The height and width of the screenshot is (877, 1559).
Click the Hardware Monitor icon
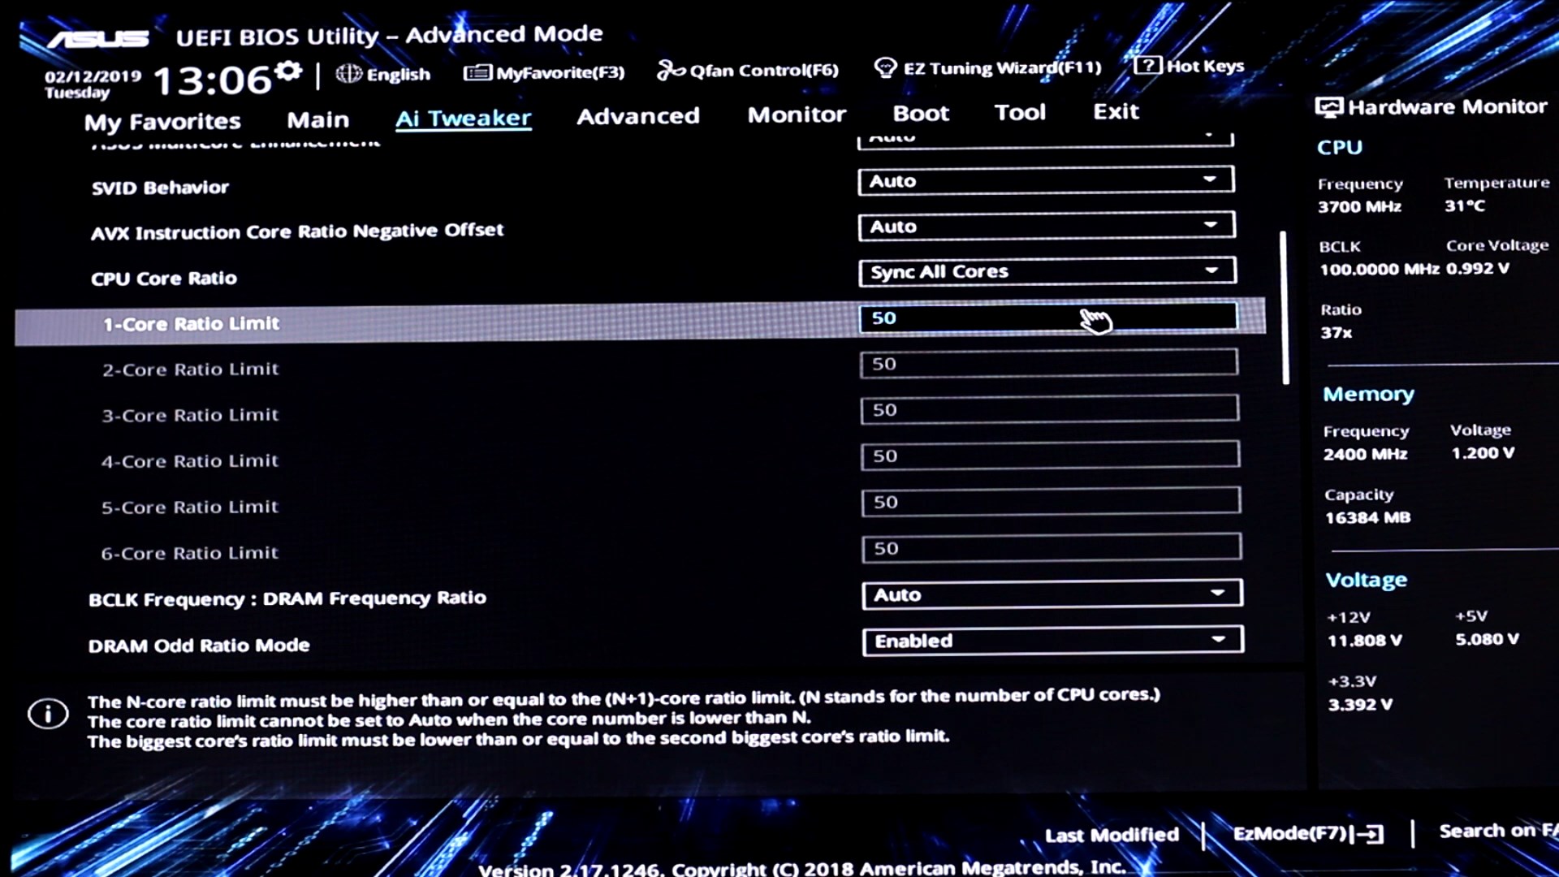1328,107
